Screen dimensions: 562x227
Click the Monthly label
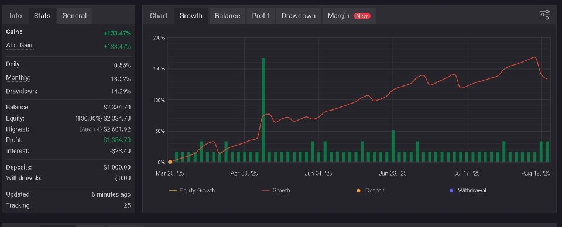[x=18, y=78]
